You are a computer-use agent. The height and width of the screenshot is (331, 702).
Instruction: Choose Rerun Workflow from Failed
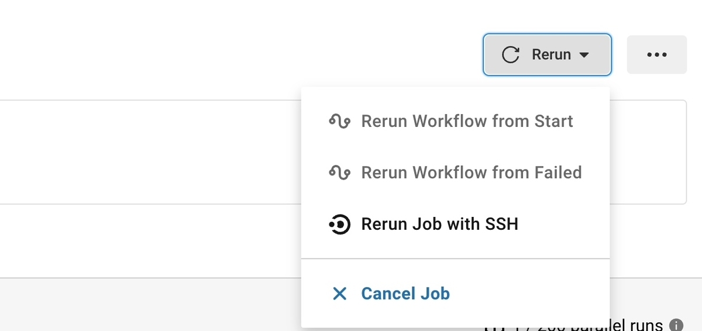471,173
